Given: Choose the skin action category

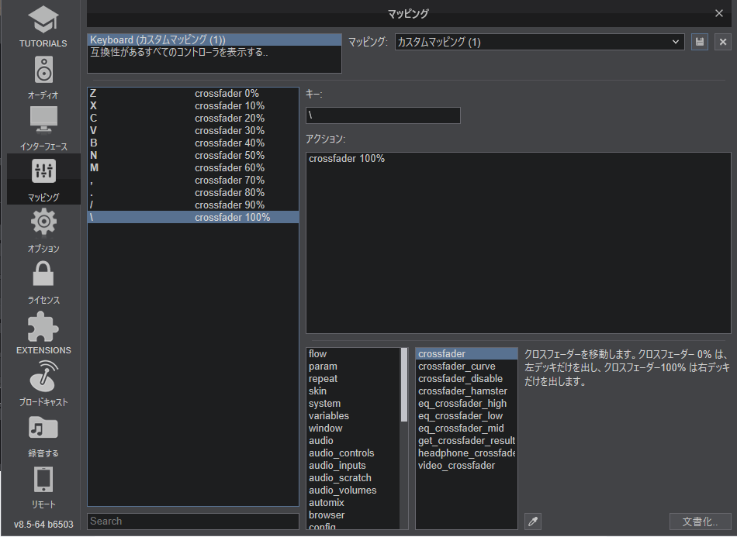Looking at the screenshot, I should click(353, 391).
